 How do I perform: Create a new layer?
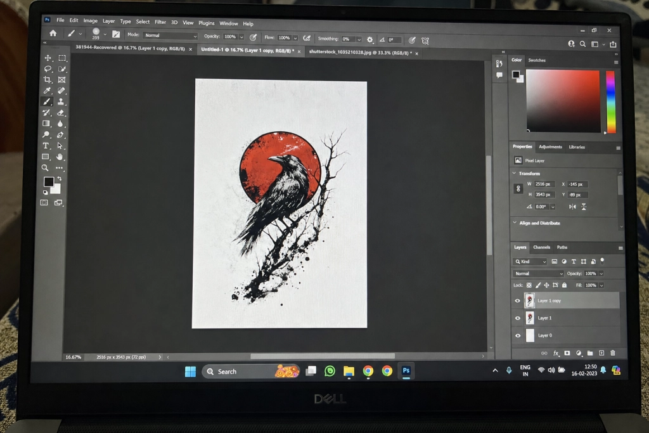click(601, 353)
